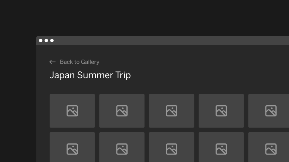Select second photo thumbnail in second row
The width and height of the screenshot is (289, 162).
click(122, 147)
